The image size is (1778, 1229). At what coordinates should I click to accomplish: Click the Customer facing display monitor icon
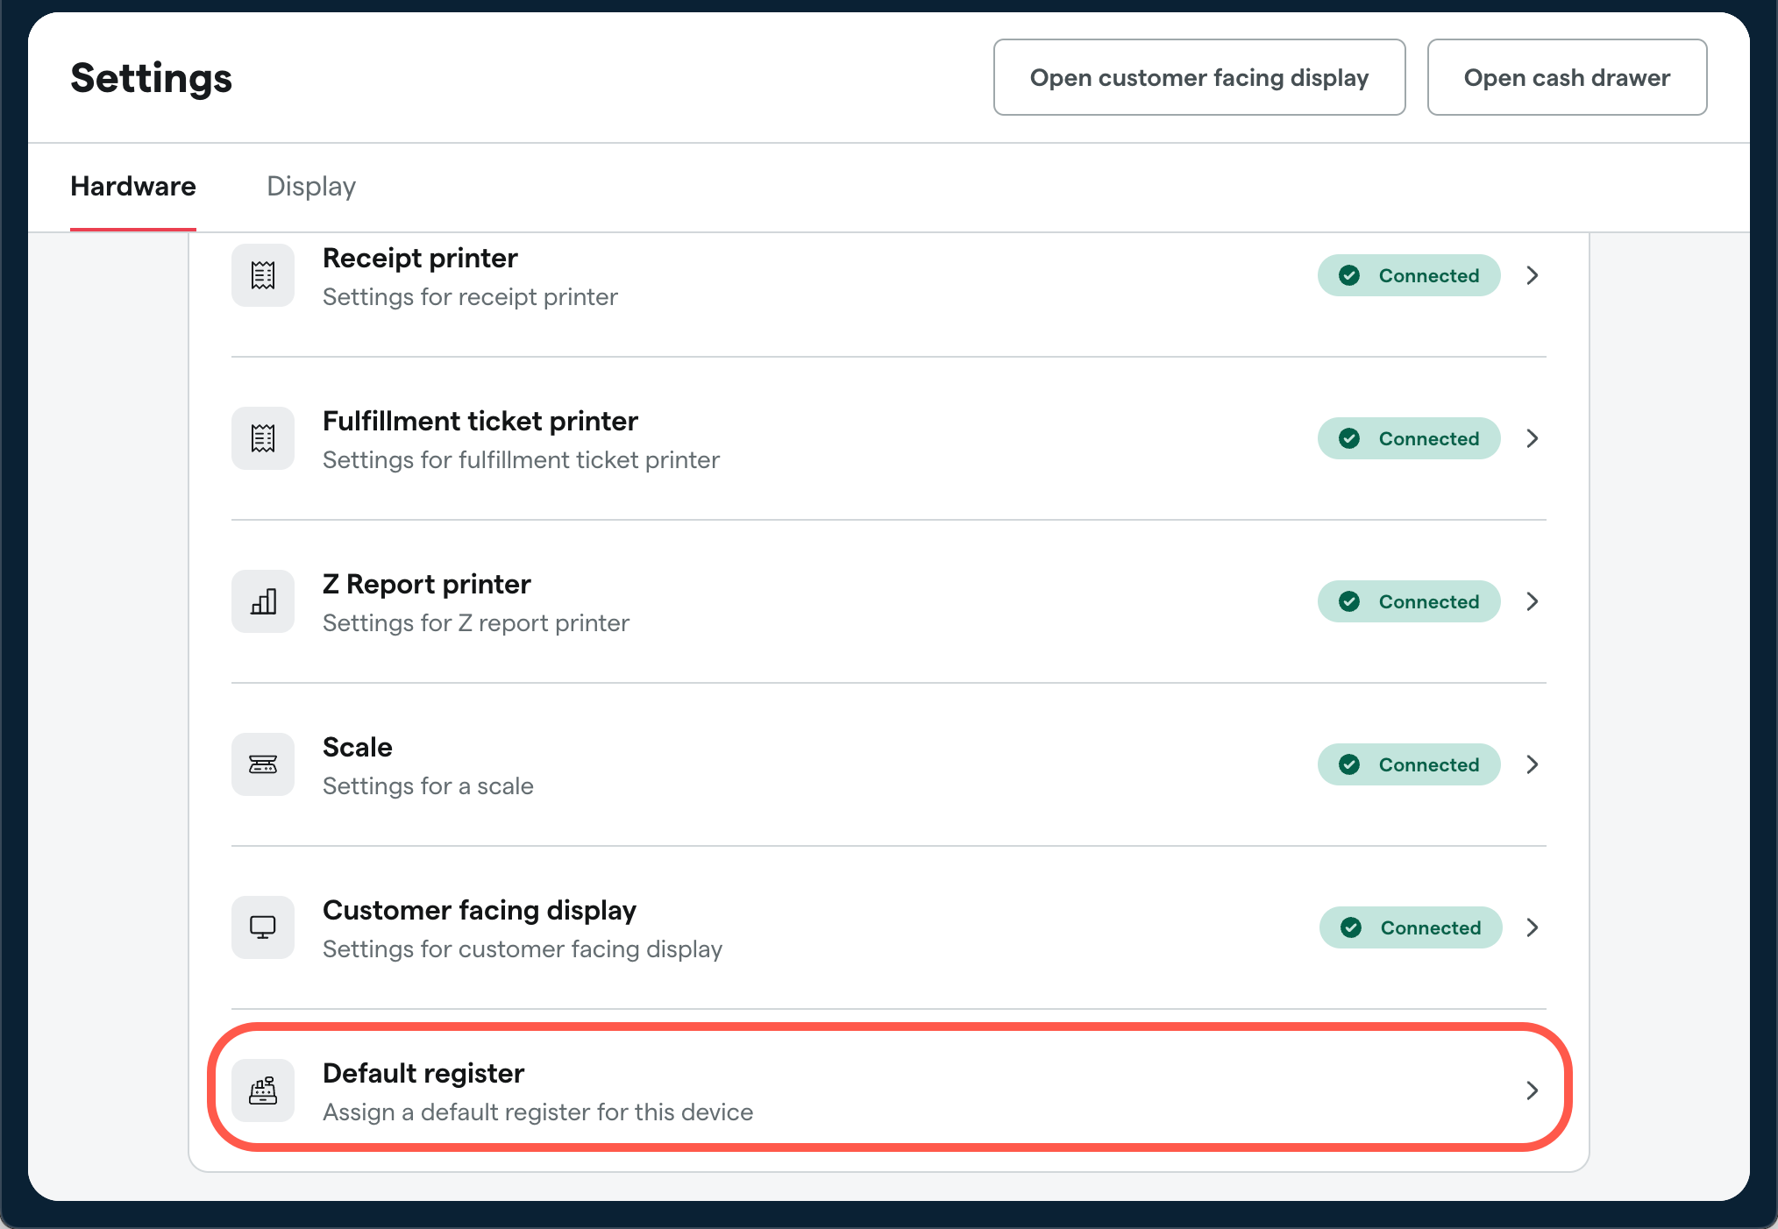pyautogui.click(x=262, y=927)
